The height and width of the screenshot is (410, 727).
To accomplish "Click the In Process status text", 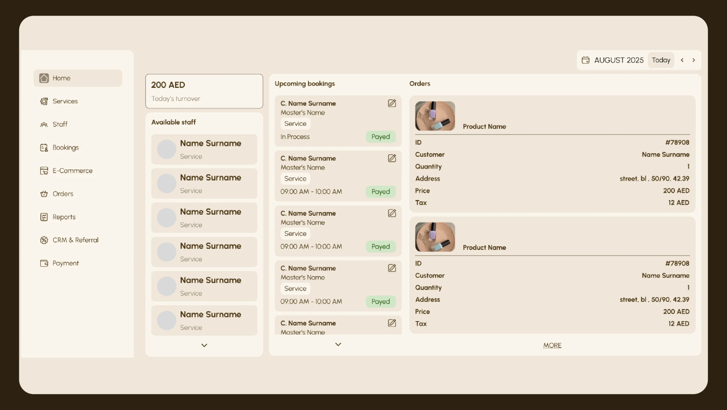I will (x=295, y=137).
